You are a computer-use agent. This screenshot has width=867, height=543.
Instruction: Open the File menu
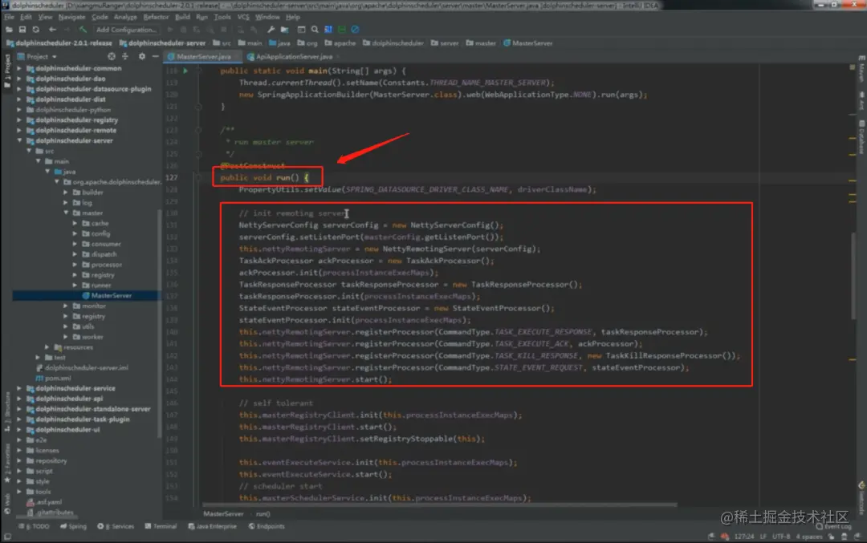tap(10, 17)
